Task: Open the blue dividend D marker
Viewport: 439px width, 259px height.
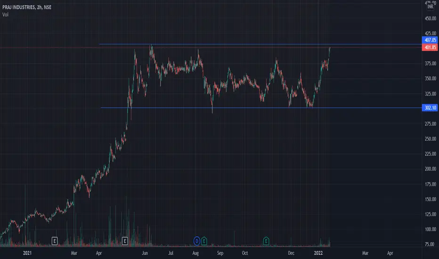Action: [x=197, y=241]
